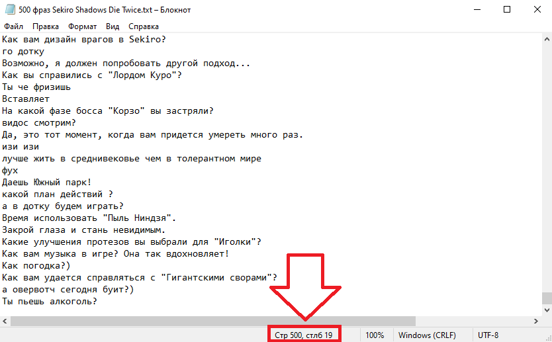This screenshot has width=552, height=342.
Task: Click the horizontal scrollbar thumb
Action: (x=213, y=321)
